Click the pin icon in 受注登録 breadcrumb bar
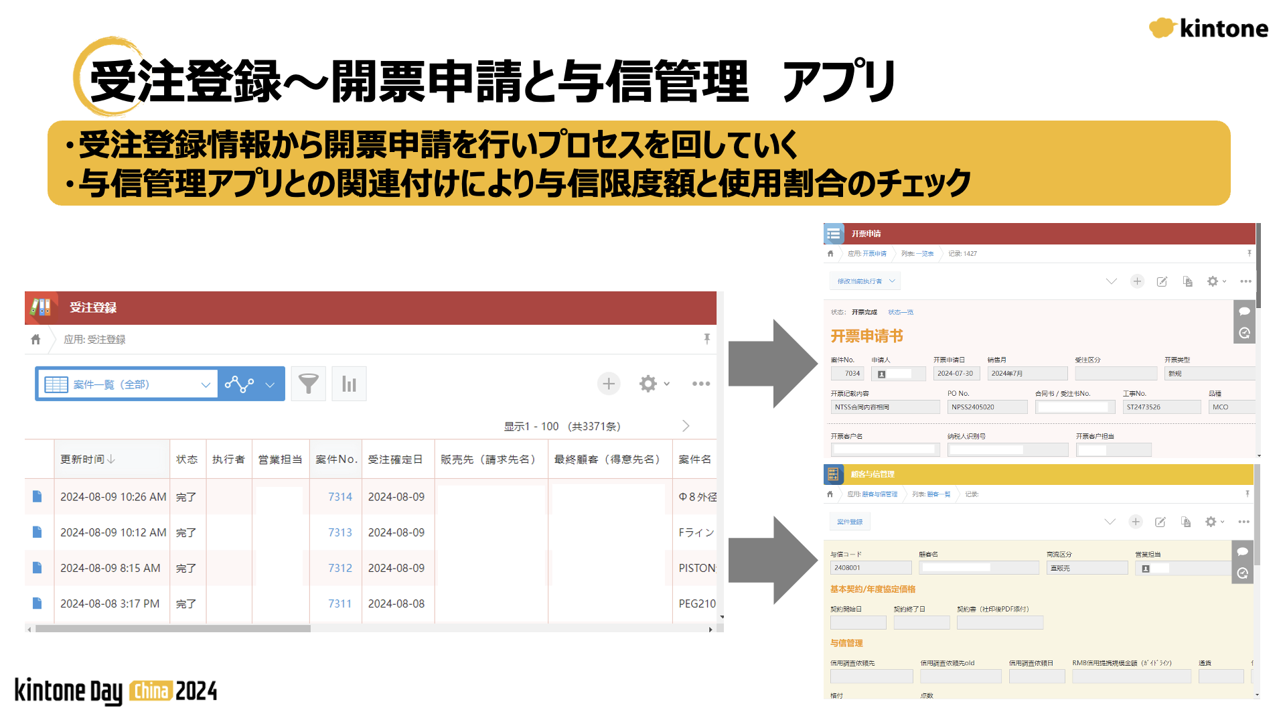 tap(706, 339)
